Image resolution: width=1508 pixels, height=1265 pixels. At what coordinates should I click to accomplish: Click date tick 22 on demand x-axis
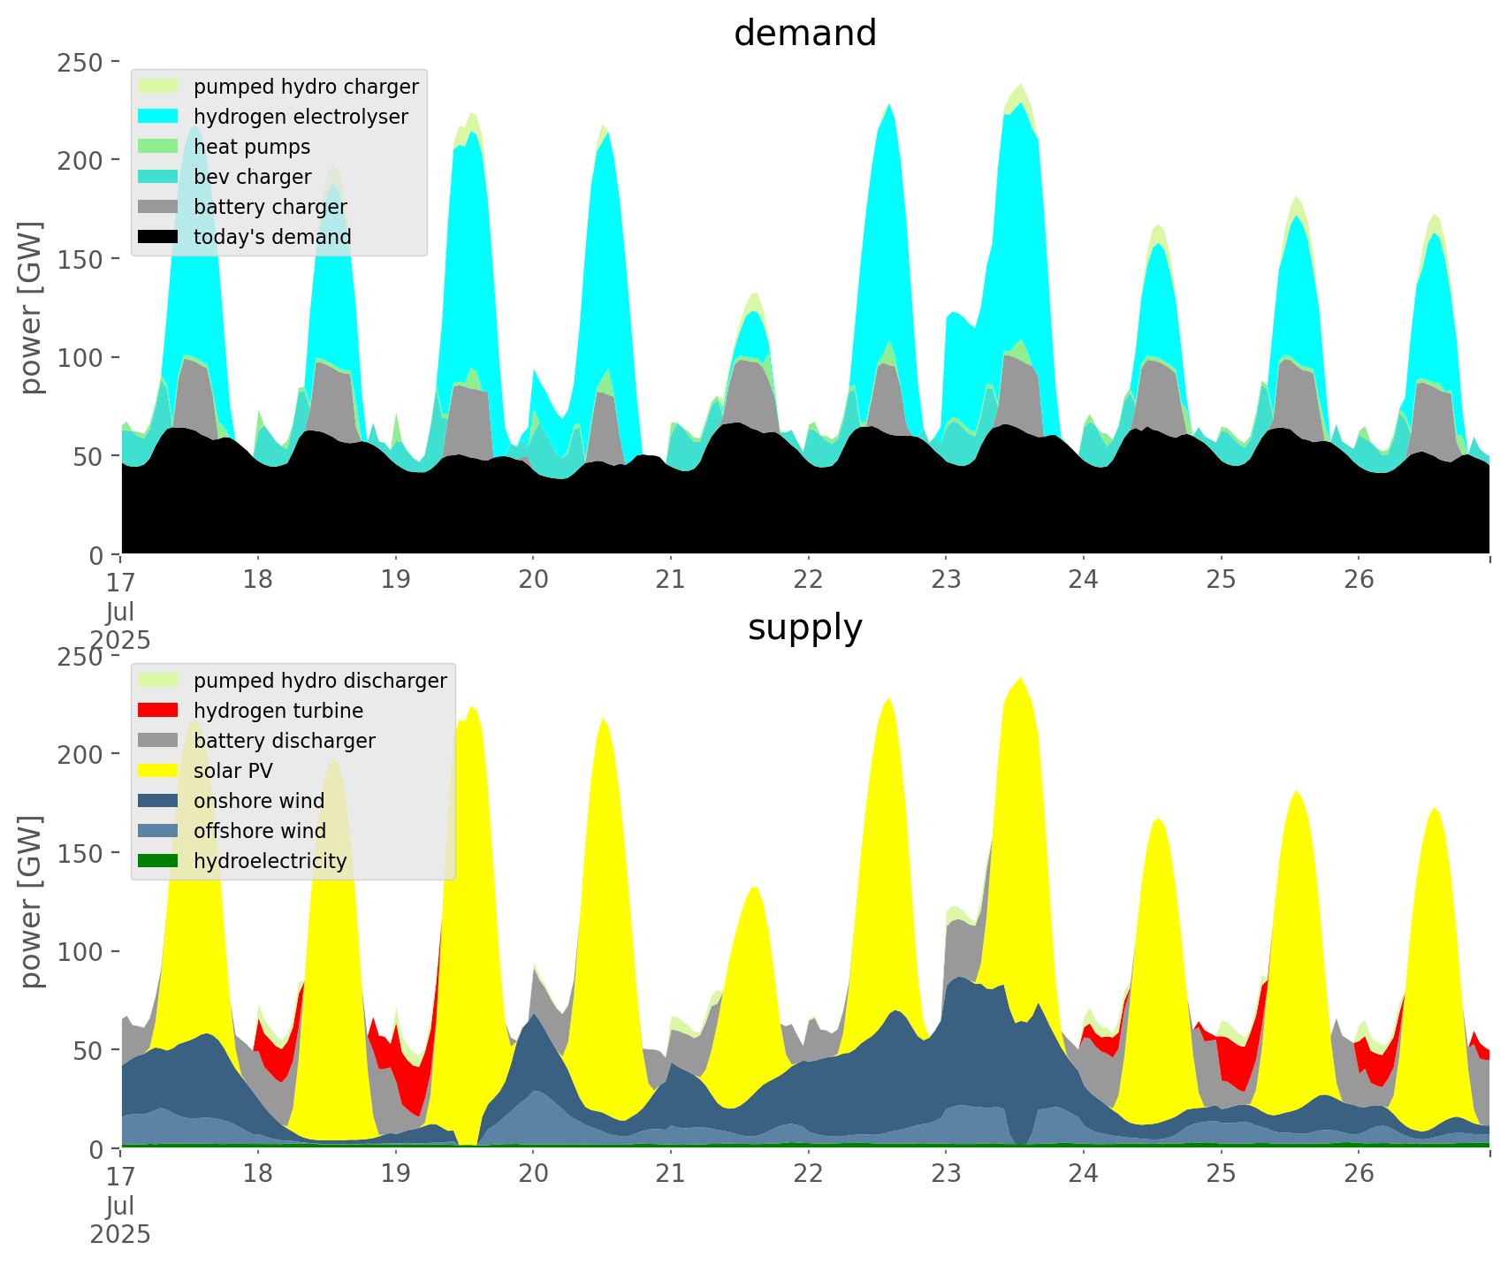(x=808, y=580)
